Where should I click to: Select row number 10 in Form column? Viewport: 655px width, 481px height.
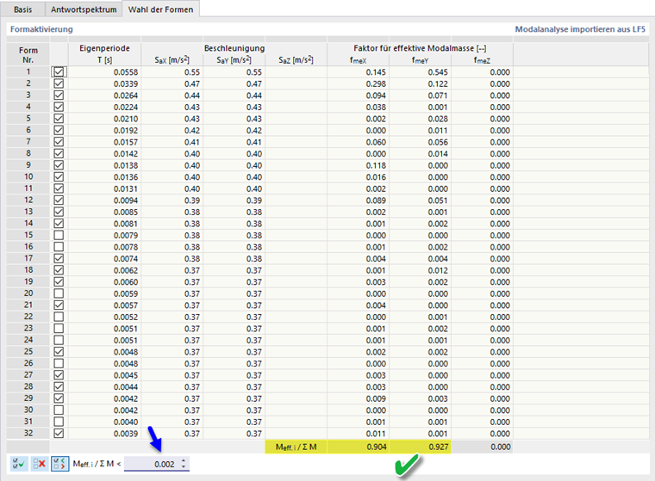coord(28,177)
